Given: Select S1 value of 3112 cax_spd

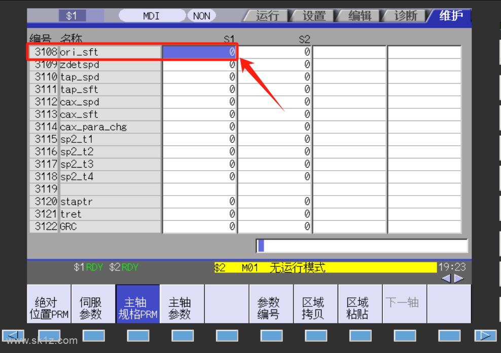Looking at the screenshot, I should click(x=199, y=102).
